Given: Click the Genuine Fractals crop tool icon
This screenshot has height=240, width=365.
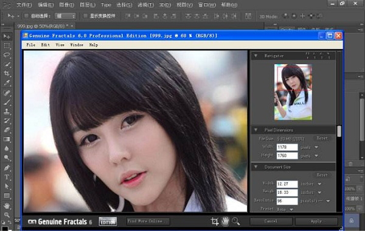Looking at the screenshot, I should tap(215, 221).
